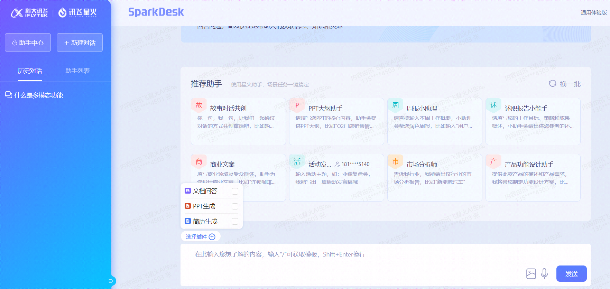The image size is (610, 289).
Task: Switch to the 助手列表 tab
Action: (77, 71)
